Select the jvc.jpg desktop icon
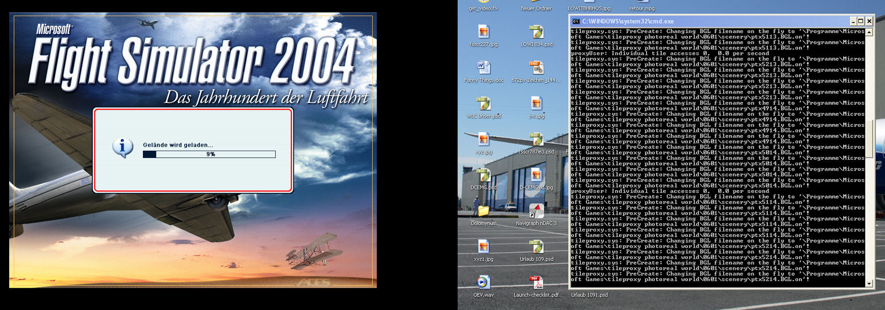The width and height of the screenshot is (885, 310). pyautogui.click(x=536, y=104)
